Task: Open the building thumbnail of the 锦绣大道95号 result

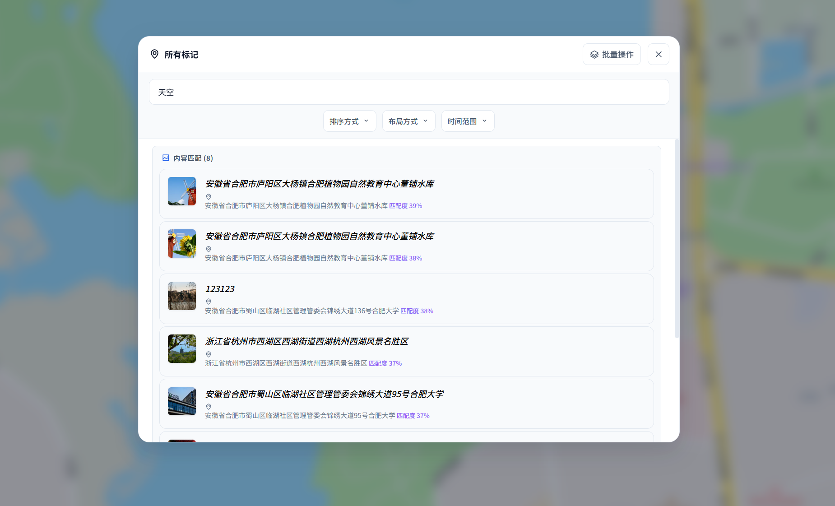Action: coord(182,401)
